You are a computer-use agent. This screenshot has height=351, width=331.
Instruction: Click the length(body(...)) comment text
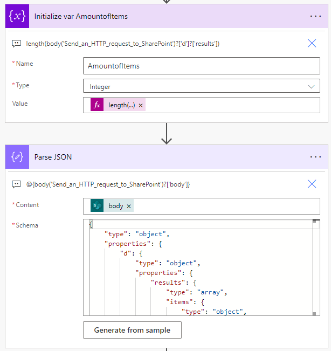[122, 44]
